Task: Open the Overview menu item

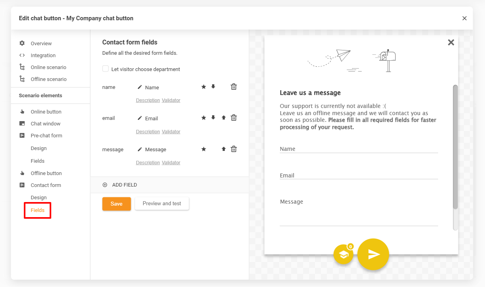Action: pos(41,43)
